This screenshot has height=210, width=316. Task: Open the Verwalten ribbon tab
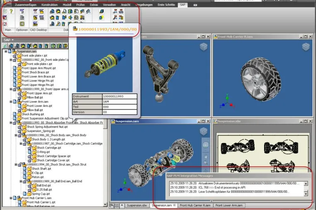tap(109, 5)
